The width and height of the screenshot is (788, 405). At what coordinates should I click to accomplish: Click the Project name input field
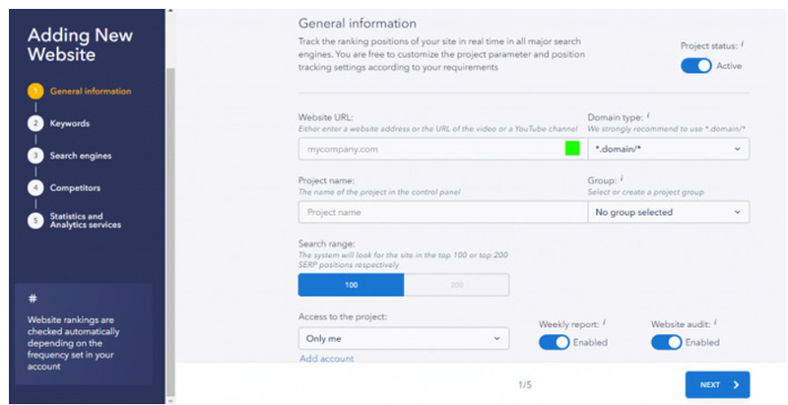click(442, 212)
